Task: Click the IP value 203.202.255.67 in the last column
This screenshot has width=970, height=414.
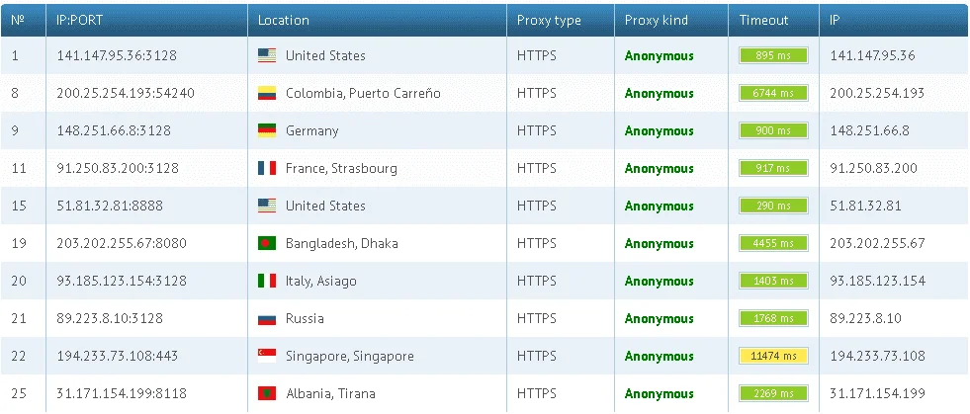Action: pyautogui.click(x=877, y=243)
